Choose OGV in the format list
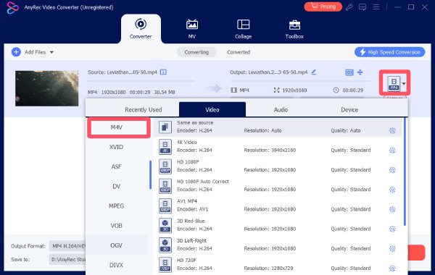The width and height of the screenshot is (435, 275). tap(116, 245)
